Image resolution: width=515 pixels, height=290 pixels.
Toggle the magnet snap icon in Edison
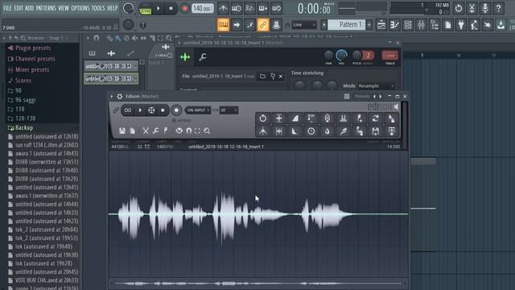coord(189,130)
